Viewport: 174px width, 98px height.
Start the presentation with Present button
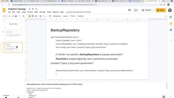[x=147, y=10]
